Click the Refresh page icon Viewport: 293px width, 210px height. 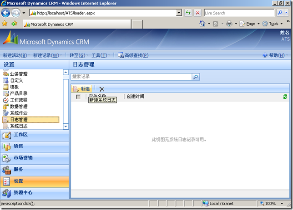[188, 13]
